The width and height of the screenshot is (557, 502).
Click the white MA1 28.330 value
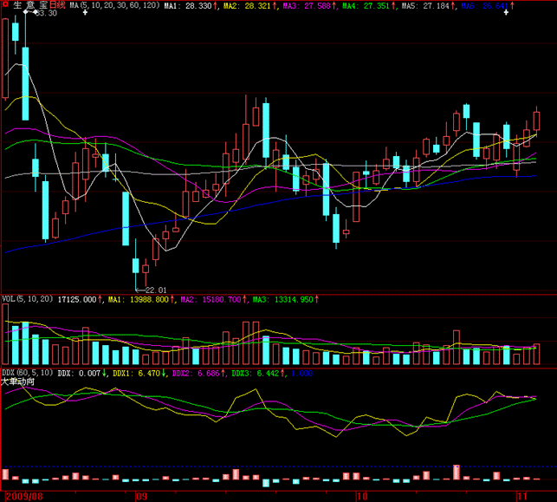coord(186,5)
